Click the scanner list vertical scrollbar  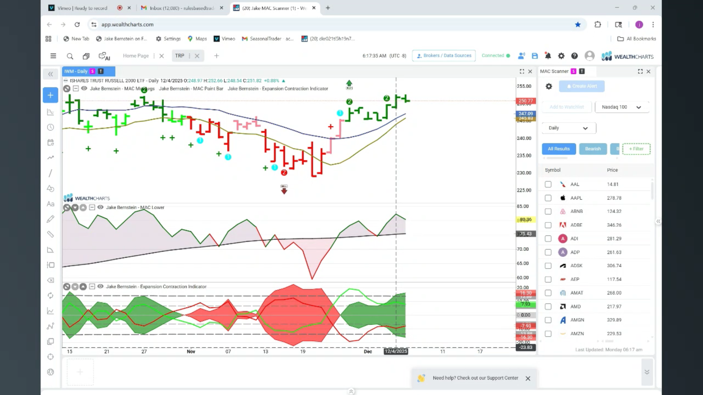[x=652, y=190]
